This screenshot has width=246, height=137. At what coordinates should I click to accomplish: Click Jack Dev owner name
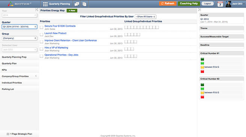[x=49, y=36]
